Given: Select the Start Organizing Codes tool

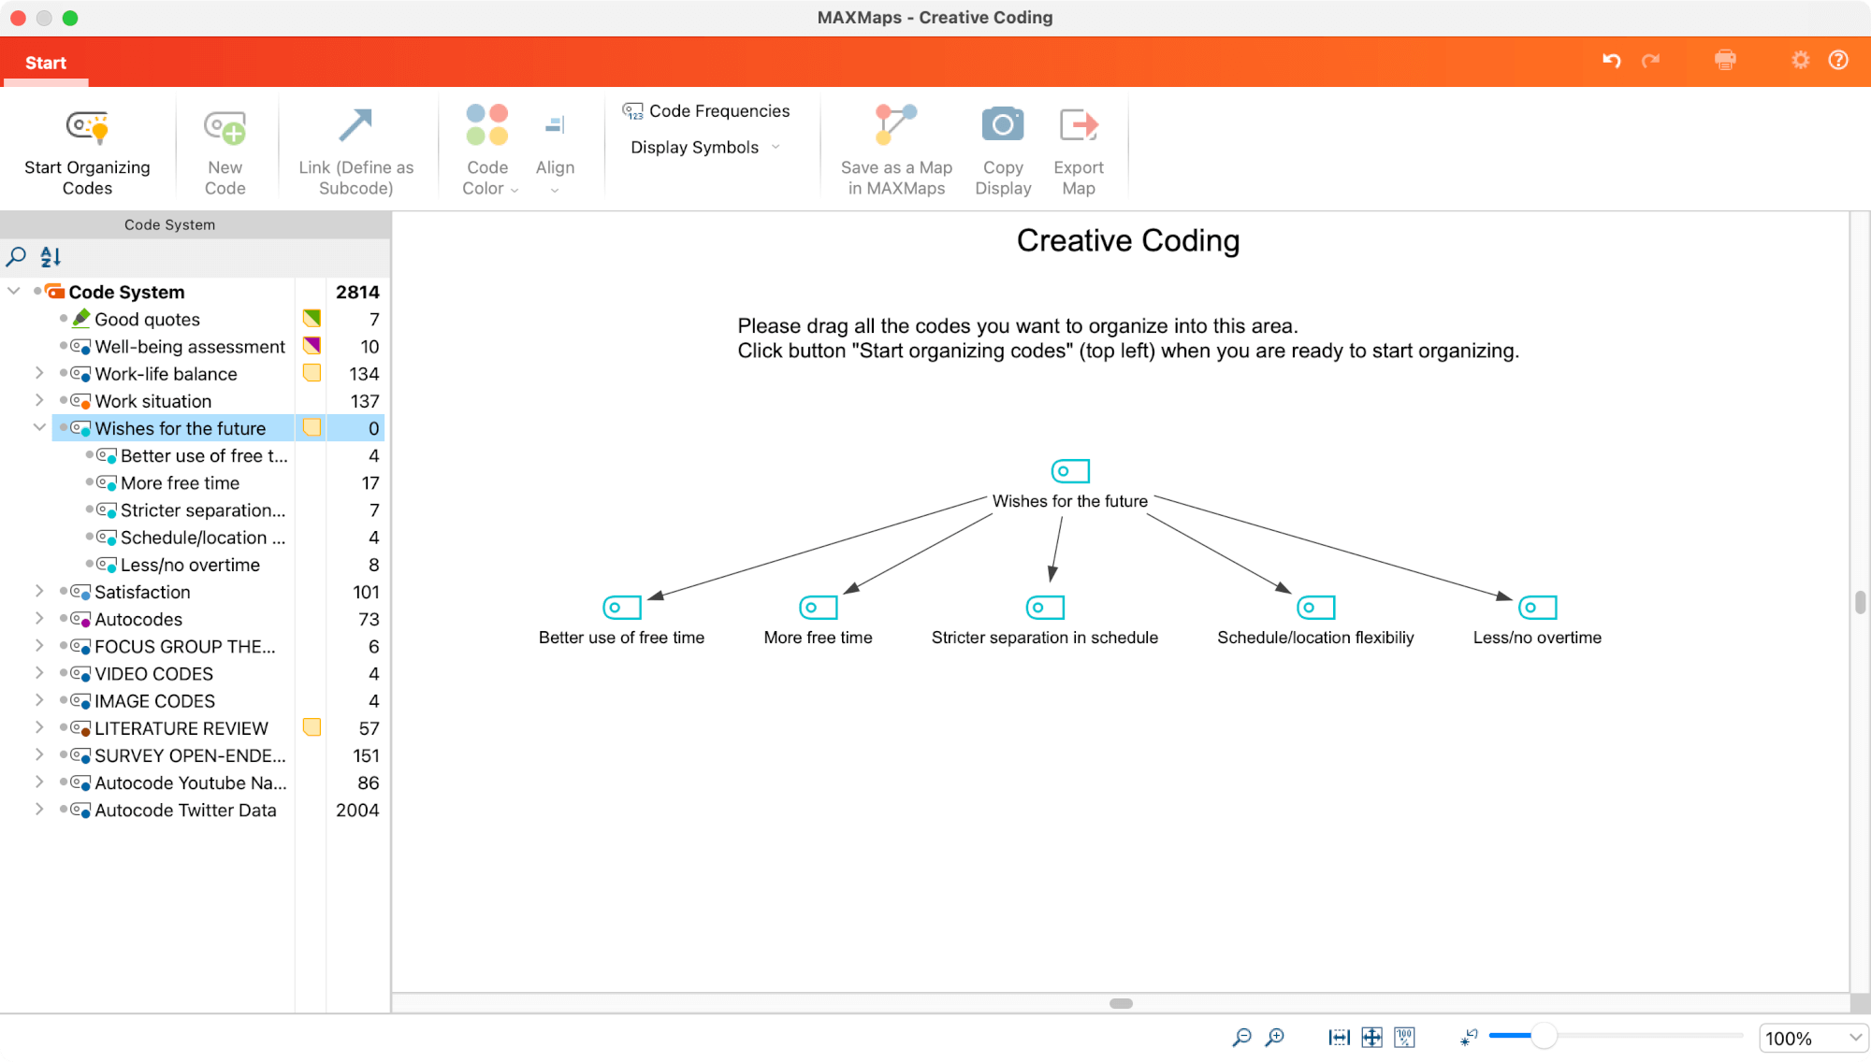Looking at the screenshot, I should point(87,150).
